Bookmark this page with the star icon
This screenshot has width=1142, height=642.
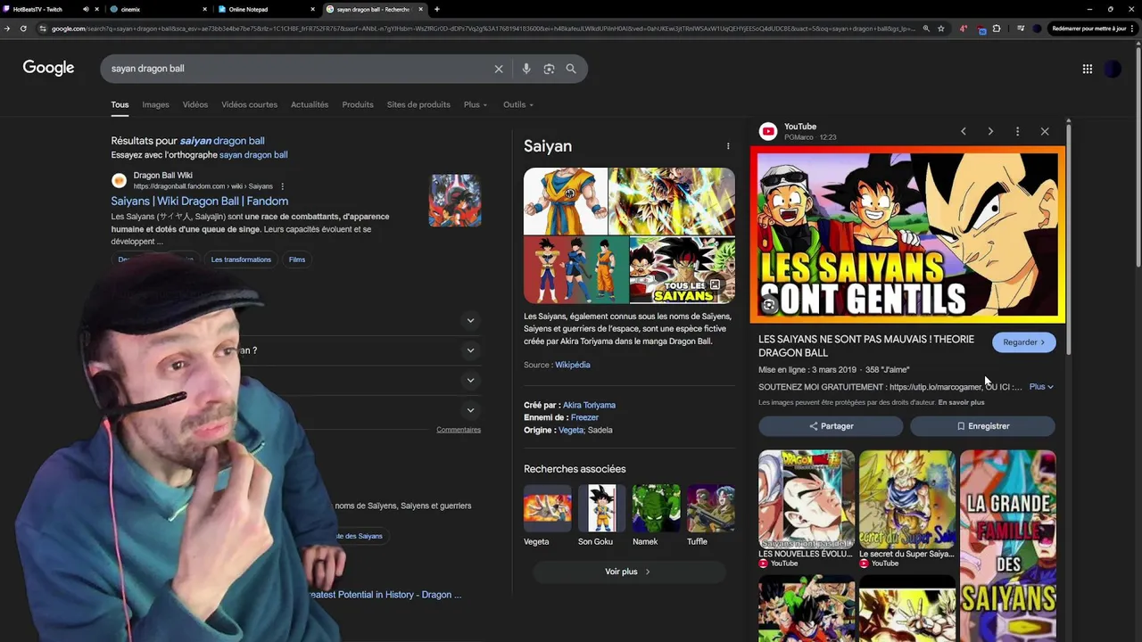941,29
